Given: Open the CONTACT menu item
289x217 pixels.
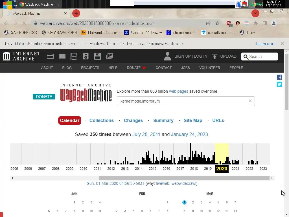Looking at the screenshot, I should (x=163, y=68).
